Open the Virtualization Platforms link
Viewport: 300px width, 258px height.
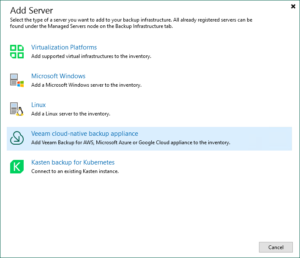coord(64,47)
